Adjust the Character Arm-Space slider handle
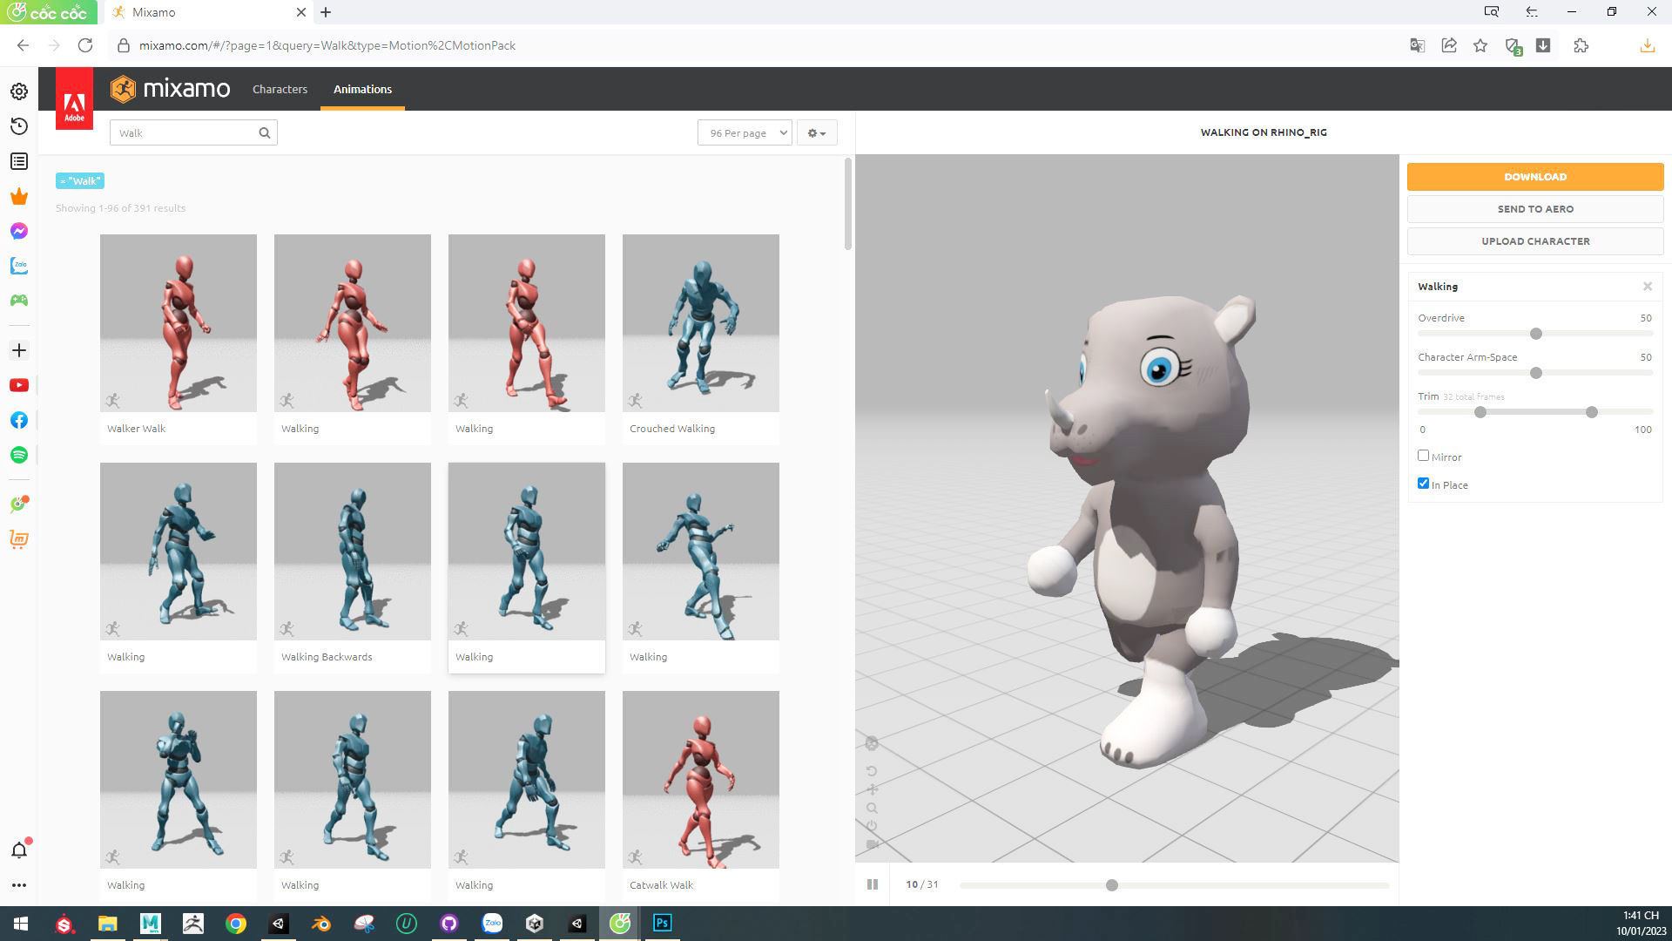 (1536, 373)
